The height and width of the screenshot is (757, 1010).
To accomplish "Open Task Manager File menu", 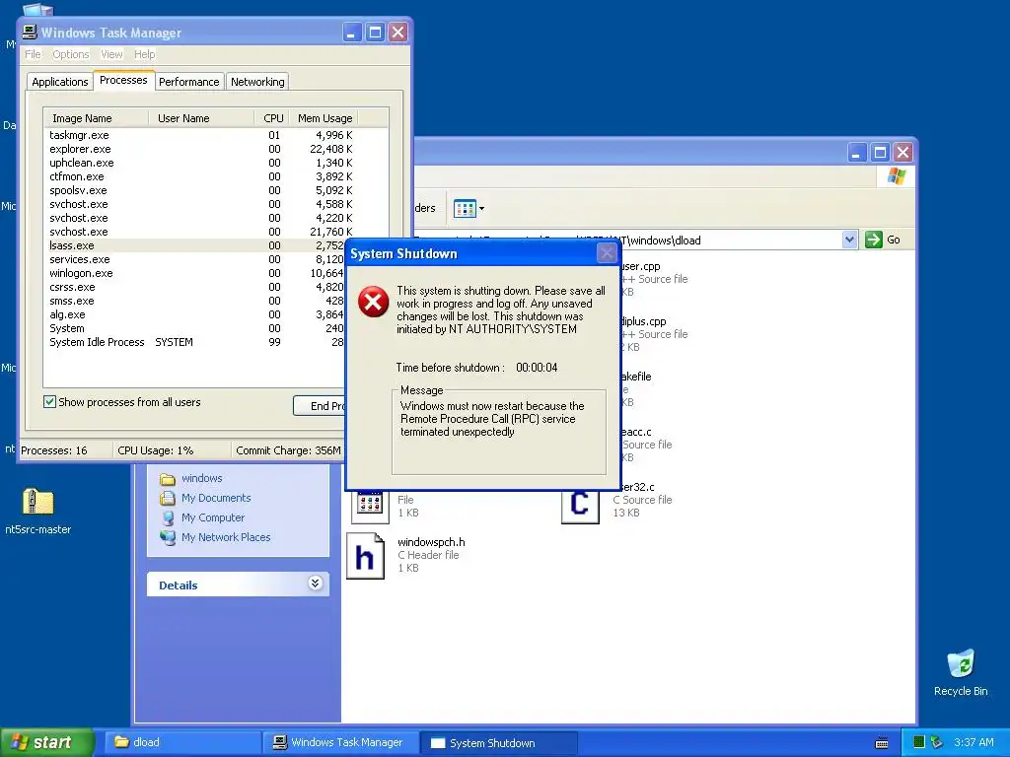I will 33,54.
